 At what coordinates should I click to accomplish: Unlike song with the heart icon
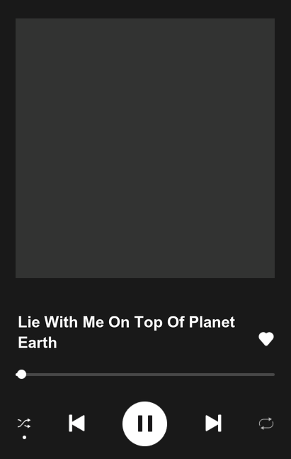click(266, 339)
